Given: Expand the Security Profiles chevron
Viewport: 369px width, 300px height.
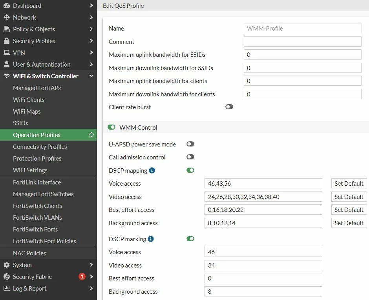Looking at the screenshot, I should coord(91,41).
